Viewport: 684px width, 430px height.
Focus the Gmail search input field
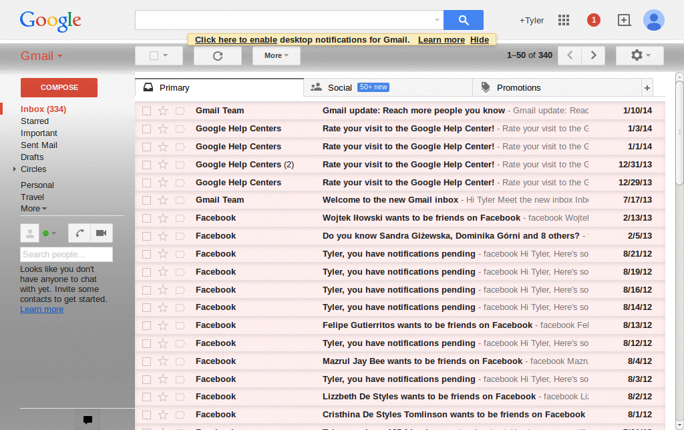point(286,20)
